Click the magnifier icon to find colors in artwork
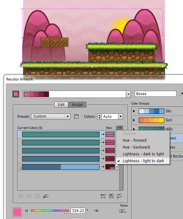Viewport: 183px width, 219px height. pyautogui.click(x=119, y=196)
